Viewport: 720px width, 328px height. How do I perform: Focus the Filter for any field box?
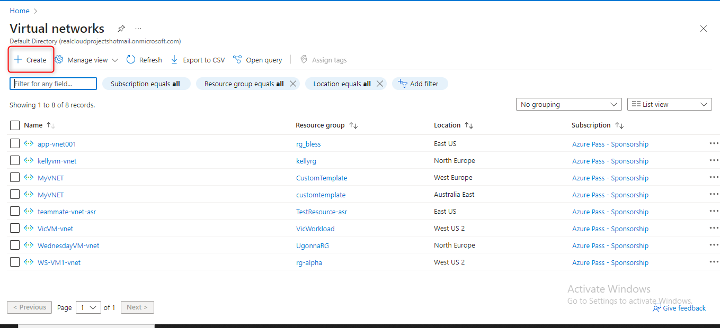click(53, 84)
